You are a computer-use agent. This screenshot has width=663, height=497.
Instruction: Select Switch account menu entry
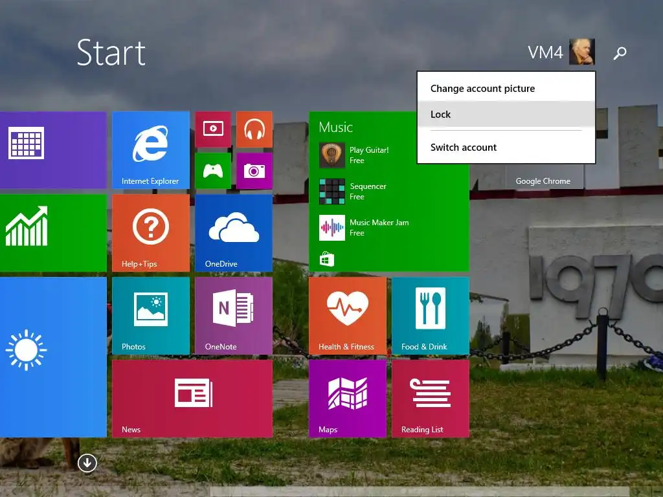tap(506, 148)
